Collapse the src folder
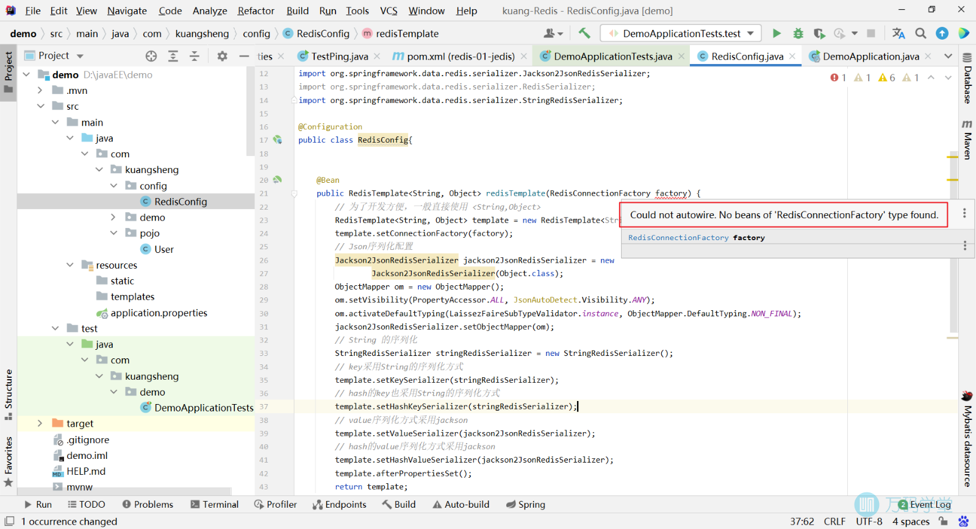The height and width of the screenshot is (529, 976). [40, 106]
